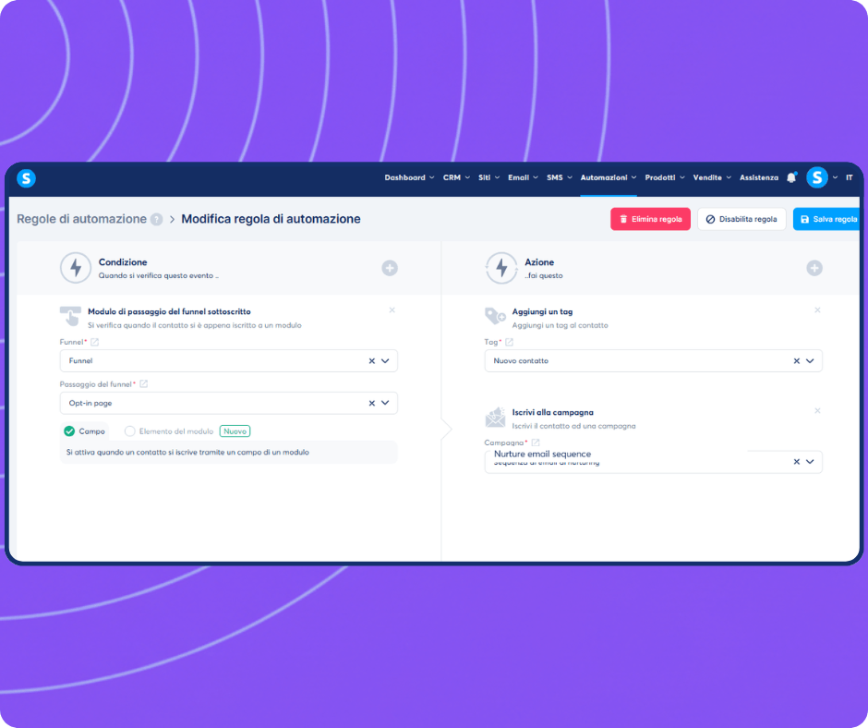Click Salva regola button
This screenshot has height=728, width=868.
[x=827, y=219]
